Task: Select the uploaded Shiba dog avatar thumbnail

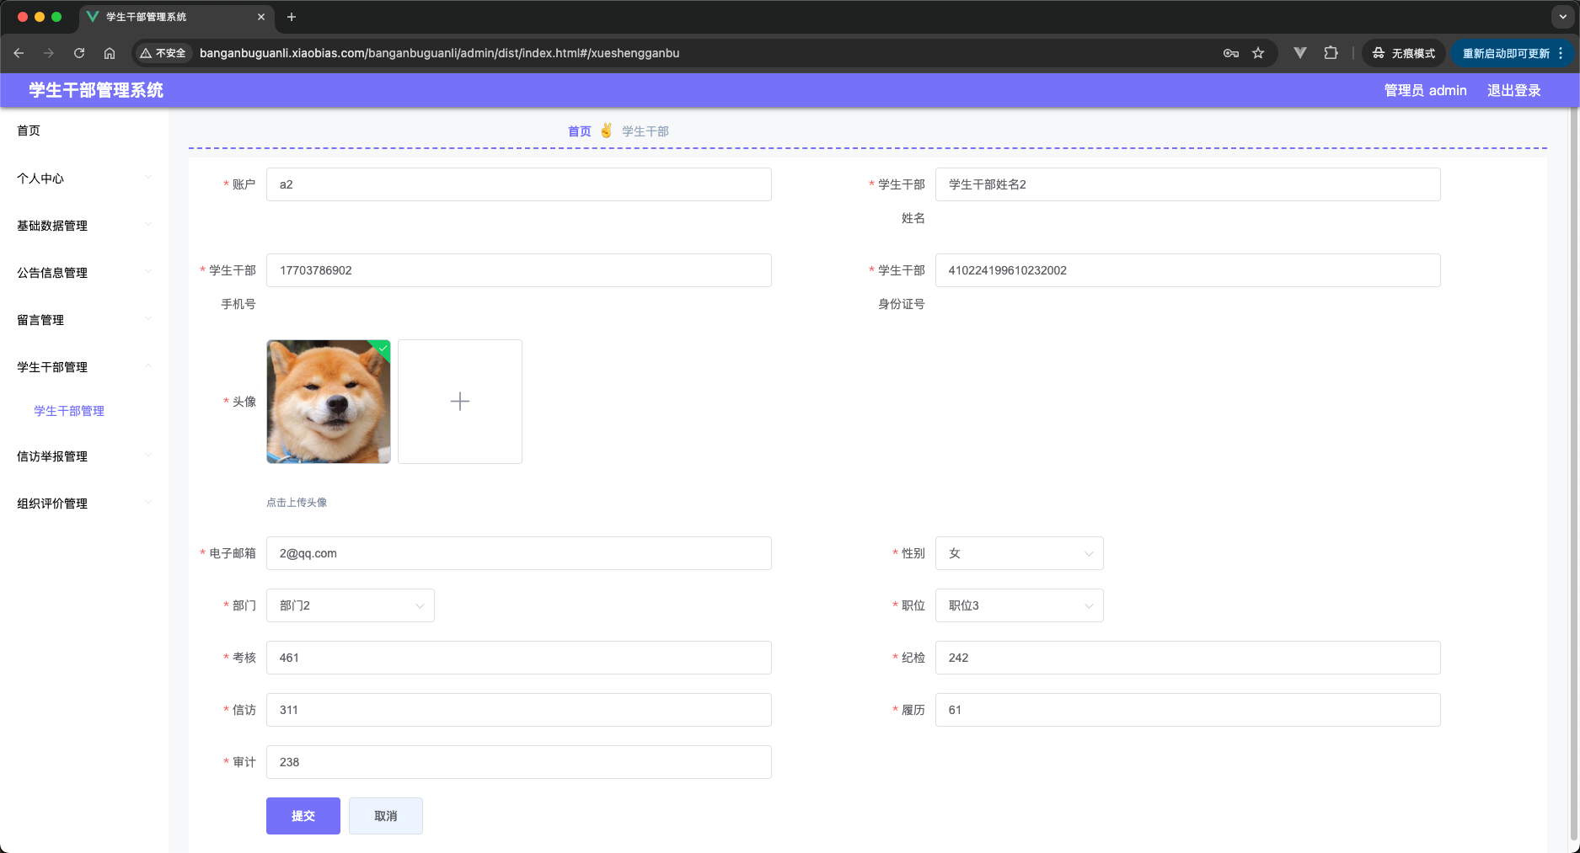Action: (x=329, y=402)
